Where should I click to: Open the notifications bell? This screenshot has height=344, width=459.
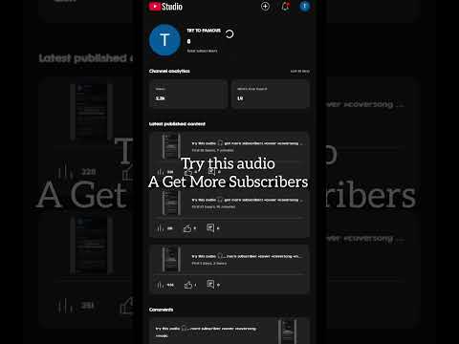[285, 6]
